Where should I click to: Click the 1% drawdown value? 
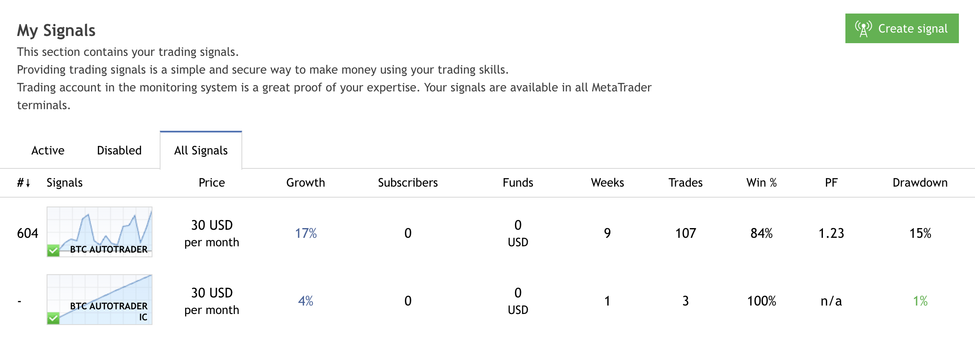coord(920,301)
